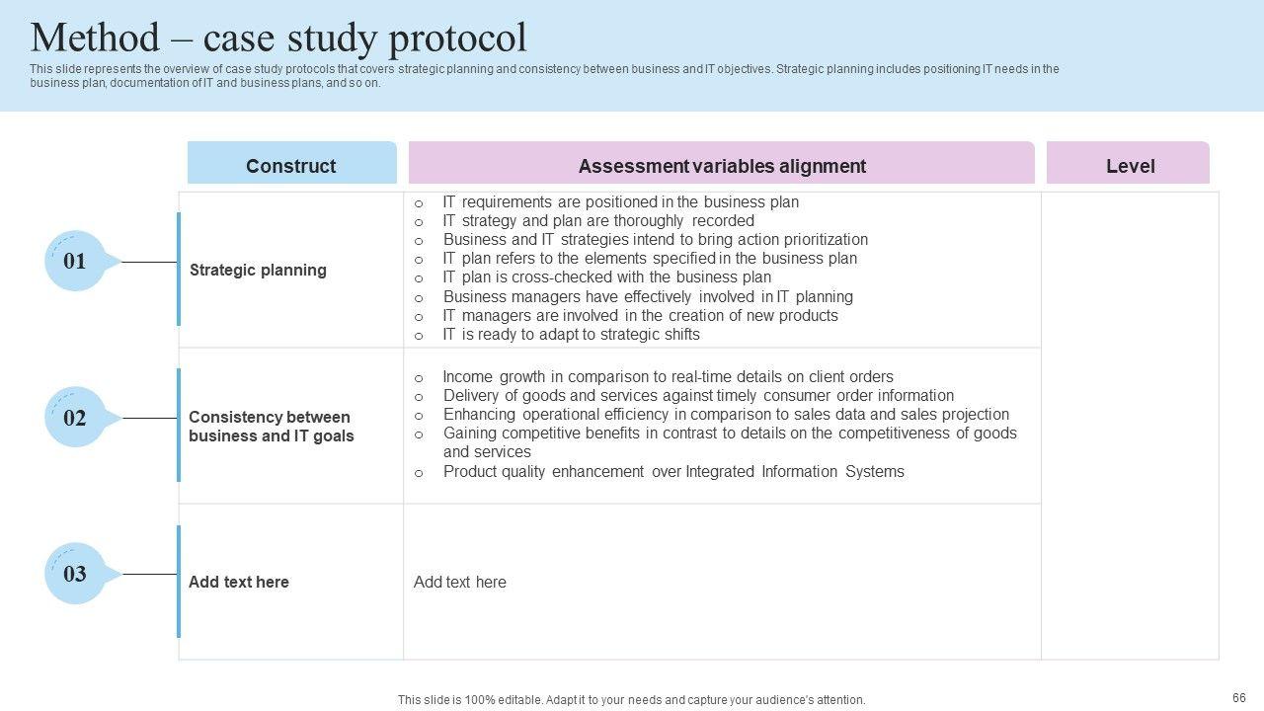Select 'Product quality enhancement' bullet line
Image resolution: width=1264 pixels, height=711 pixels.
pyautogui.click(x=673, y=472)
